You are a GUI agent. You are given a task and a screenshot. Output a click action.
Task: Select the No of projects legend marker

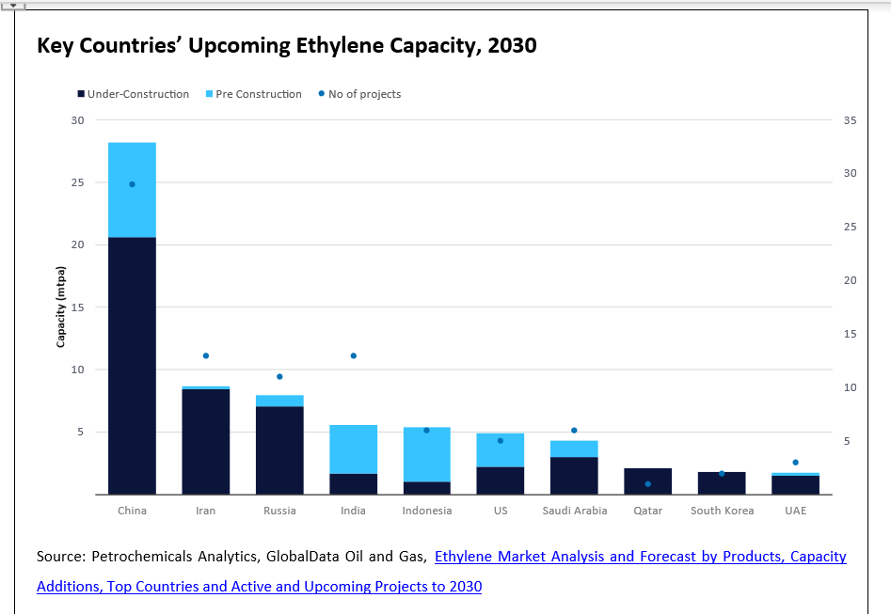coord(321,94)
